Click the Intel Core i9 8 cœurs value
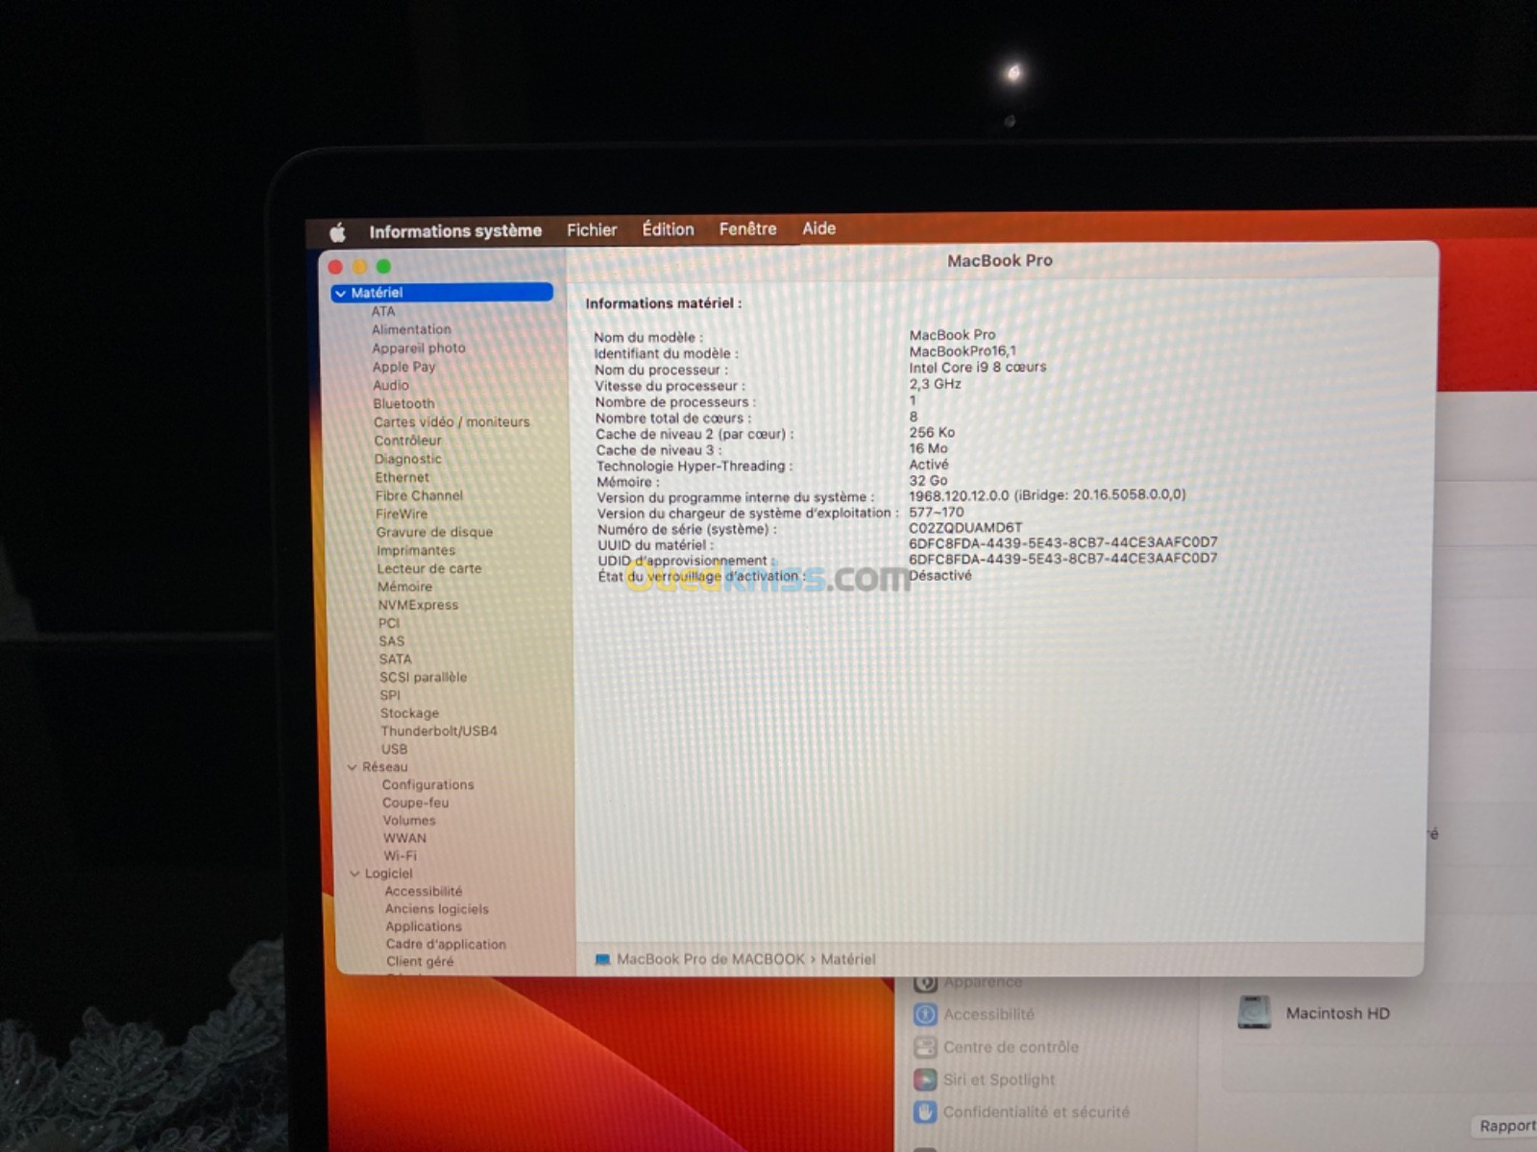This screenshot has height=1152, width=1537. click(978, 368)
